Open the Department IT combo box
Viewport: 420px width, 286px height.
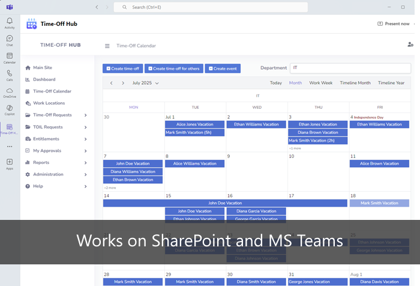click(350, 68)
